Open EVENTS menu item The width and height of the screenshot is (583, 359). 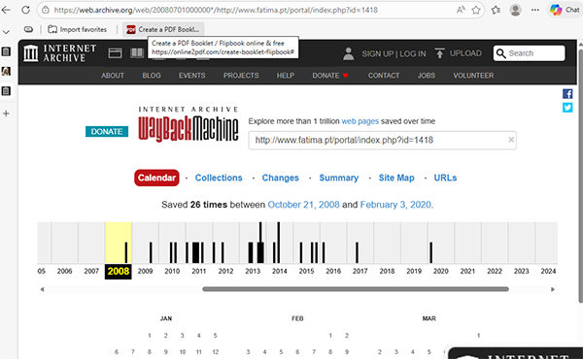(191, 76)
